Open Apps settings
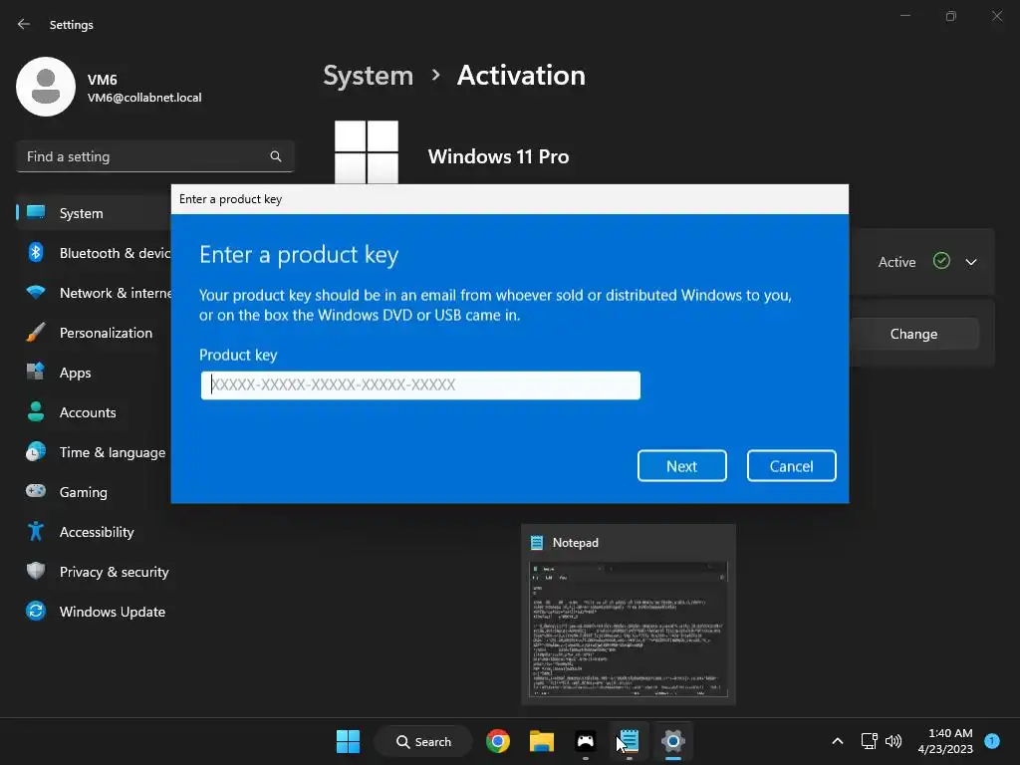 tap(95, 373)
